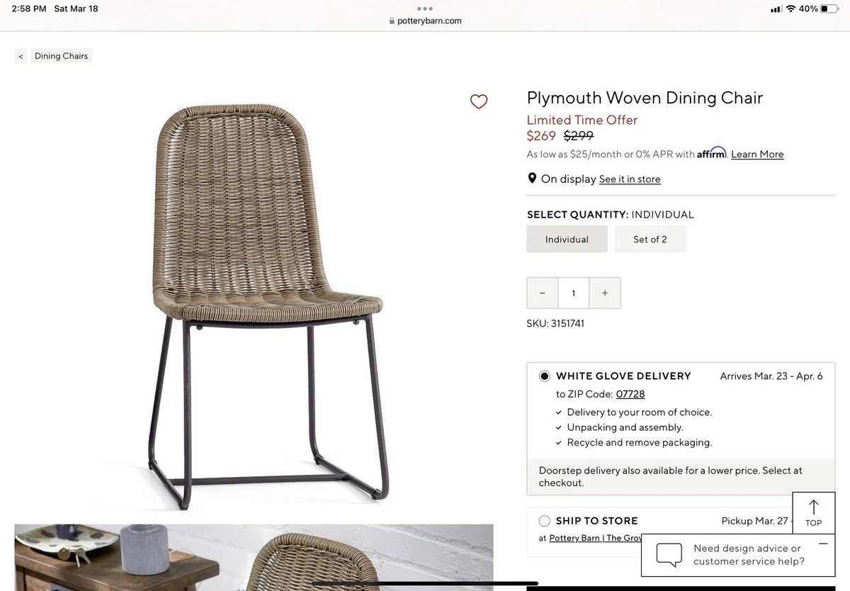Tap the back arrow beside Dining Chairs

point(21,56)
